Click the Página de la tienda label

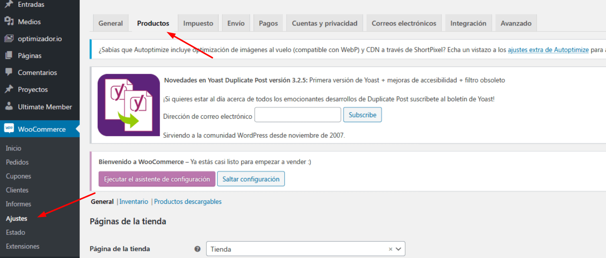point(120,249)
